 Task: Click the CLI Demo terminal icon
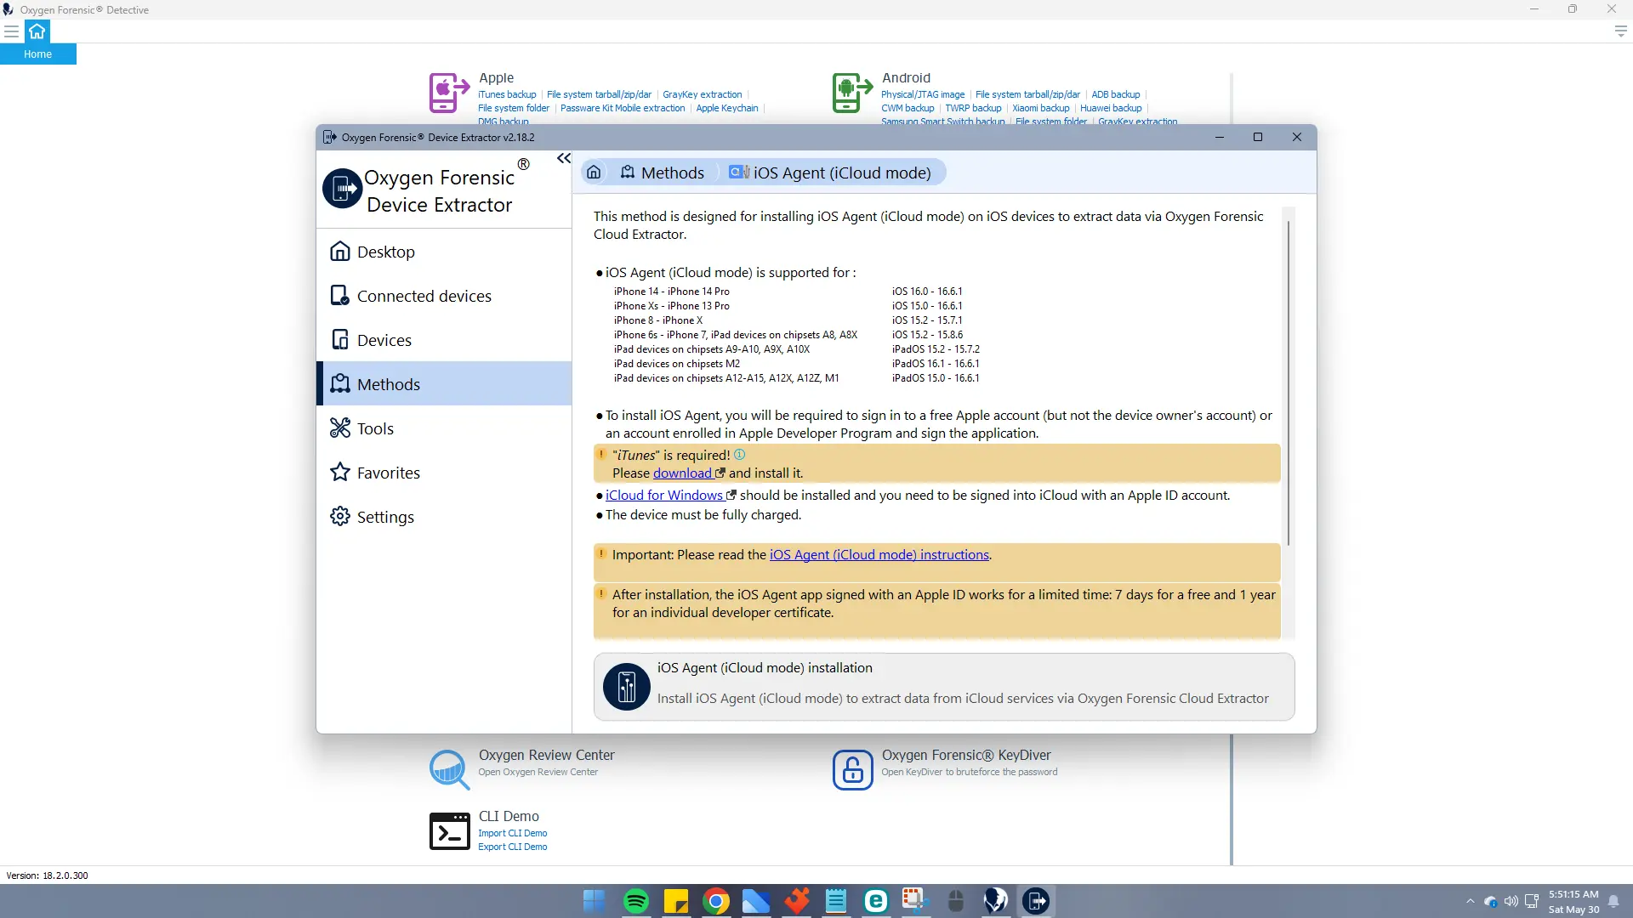pyautogui.click(x=449, y=831)
